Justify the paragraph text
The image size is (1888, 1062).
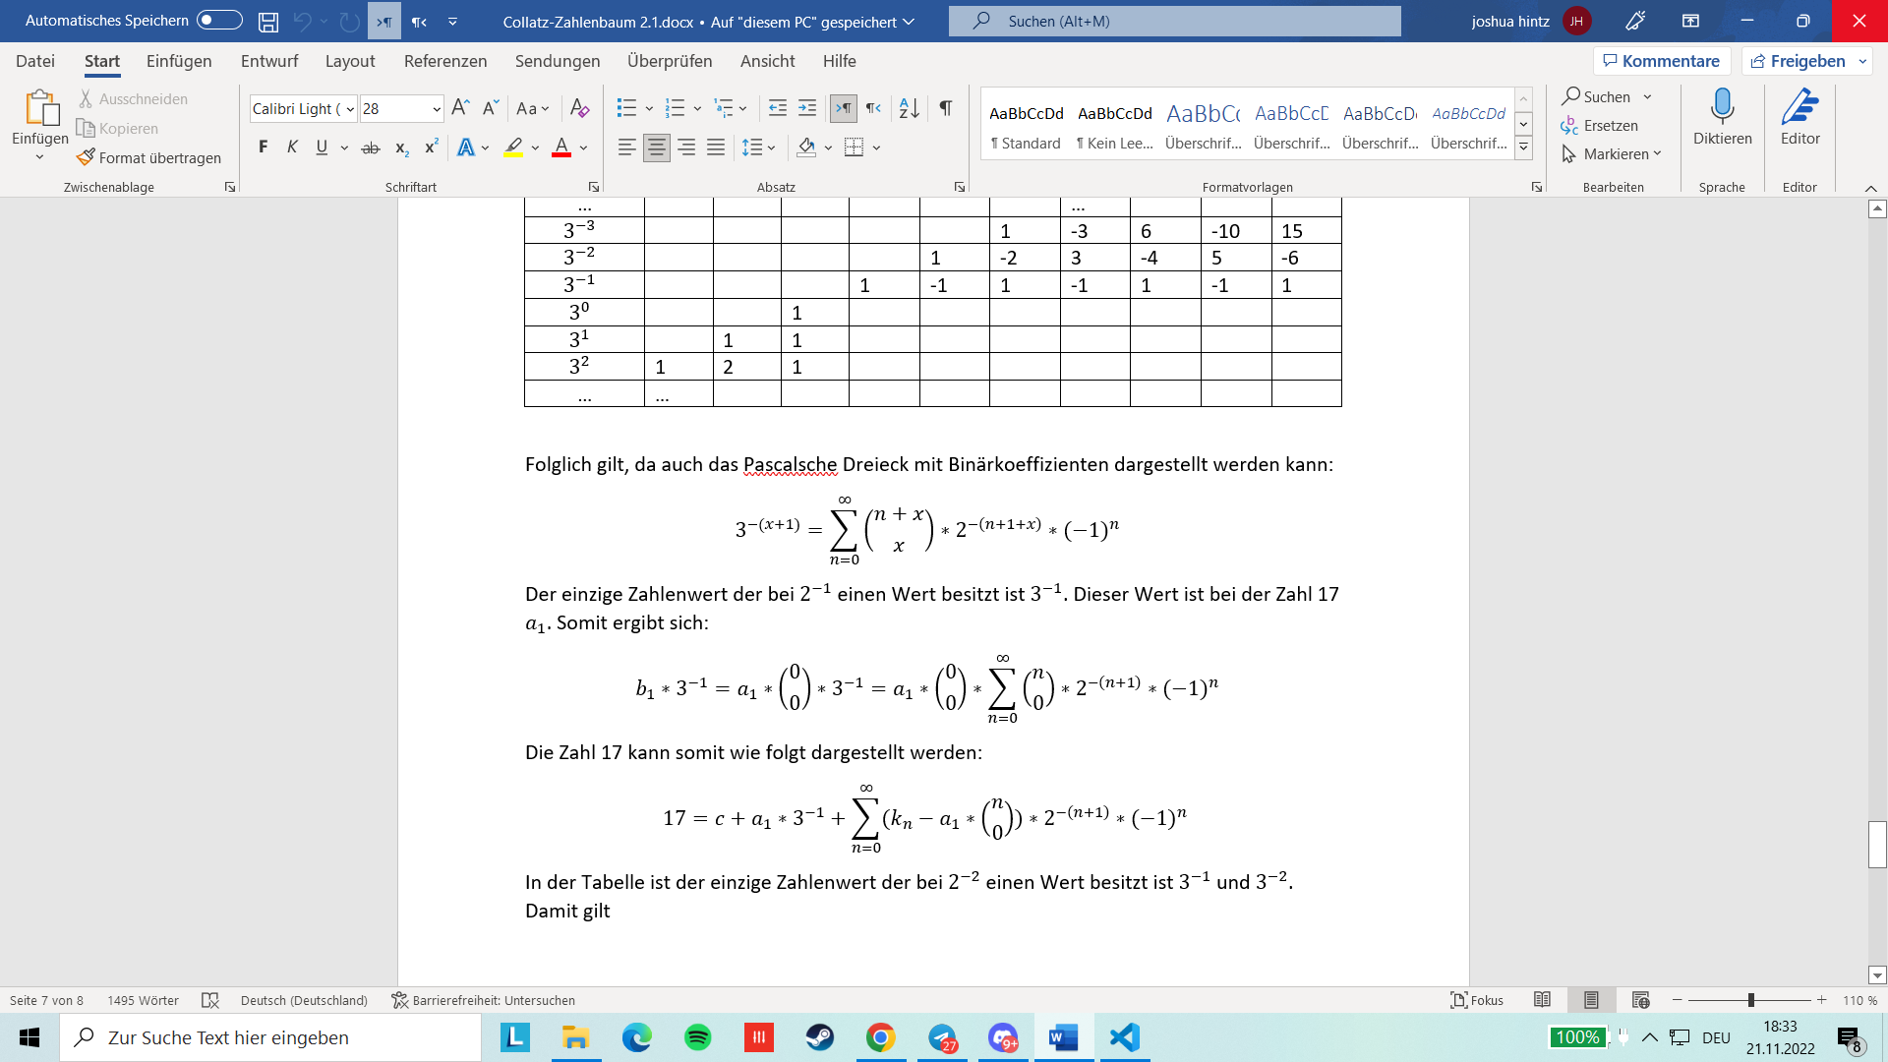coord(716,147)
